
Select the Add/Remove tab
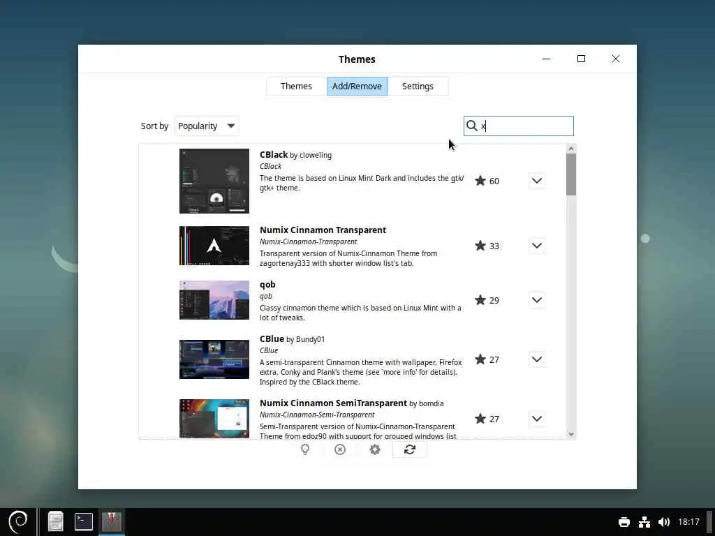click(x=357, y=86)
